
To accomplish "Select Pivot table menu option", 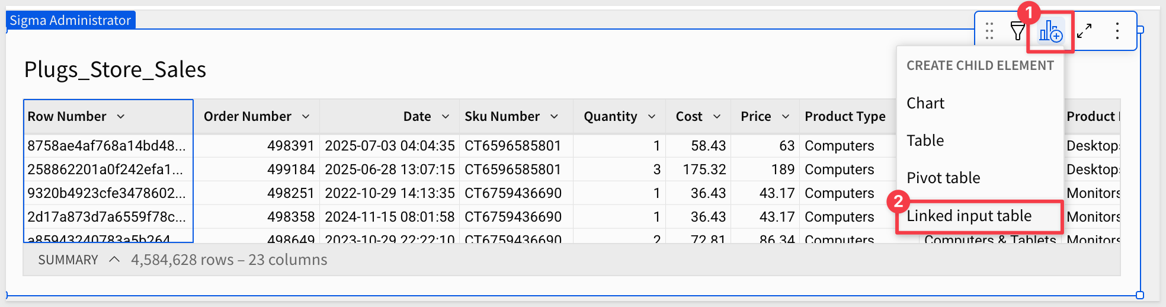I will tap(943, 178).
